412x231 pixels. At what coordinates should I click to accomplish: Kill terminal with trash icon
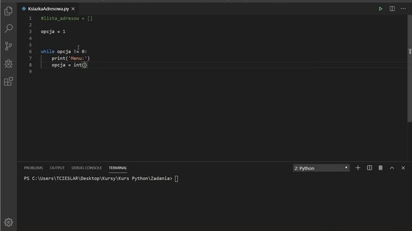click(380, 168)
